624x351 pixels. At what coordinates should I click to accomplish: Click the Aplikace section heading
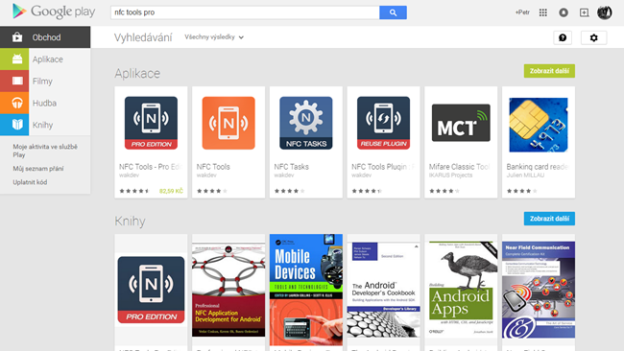pyautogui.click(x=137, y=73)
